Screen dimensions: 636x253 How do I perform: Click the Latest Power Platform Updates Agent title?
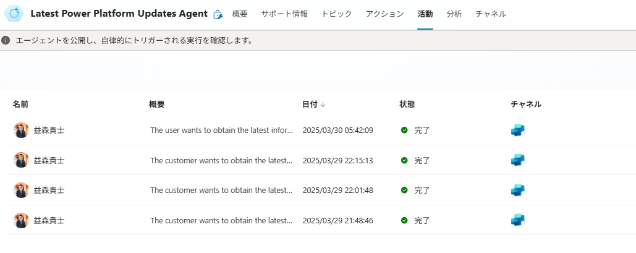coord(119,14)
